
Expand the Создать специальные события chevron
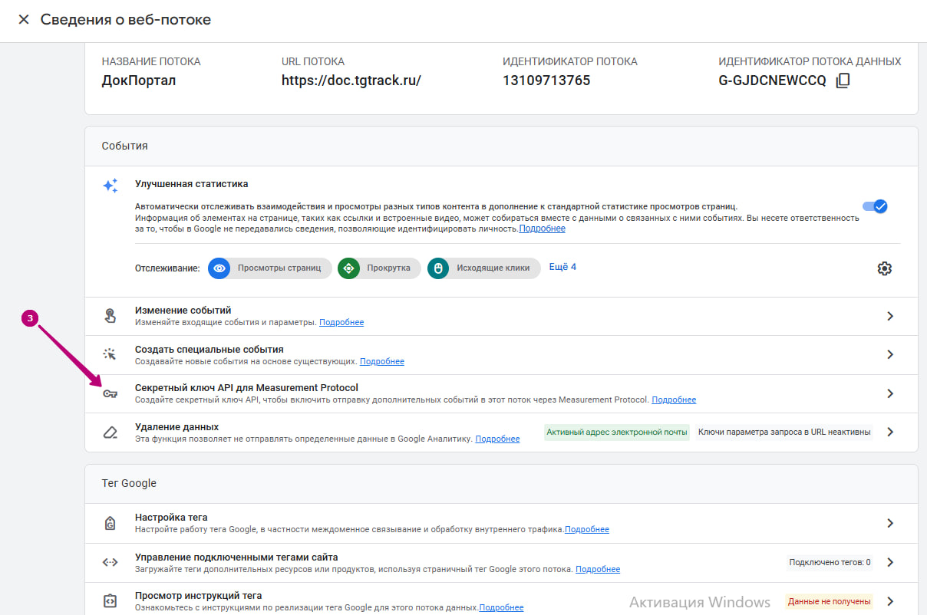[890, 354]
